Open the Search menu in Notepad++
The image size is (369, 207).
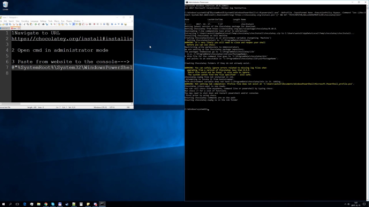11,21
